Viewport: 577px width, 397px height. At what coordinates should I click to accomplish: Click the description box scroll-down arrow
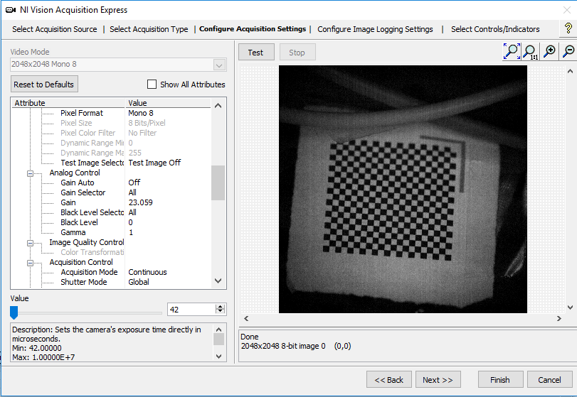[218, 357]
